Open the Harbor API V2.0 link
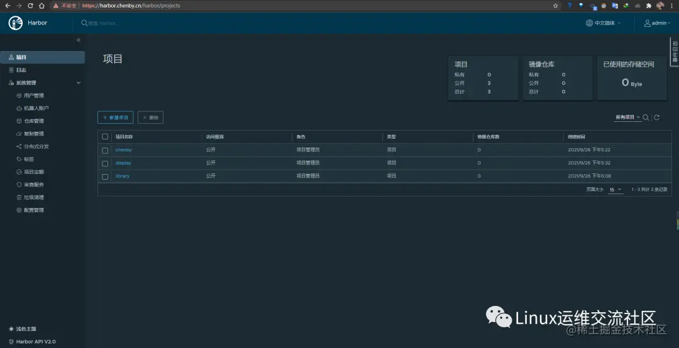The height and width of the screenshot is (348, 679). pyautogui.click(x=36, y=342)
